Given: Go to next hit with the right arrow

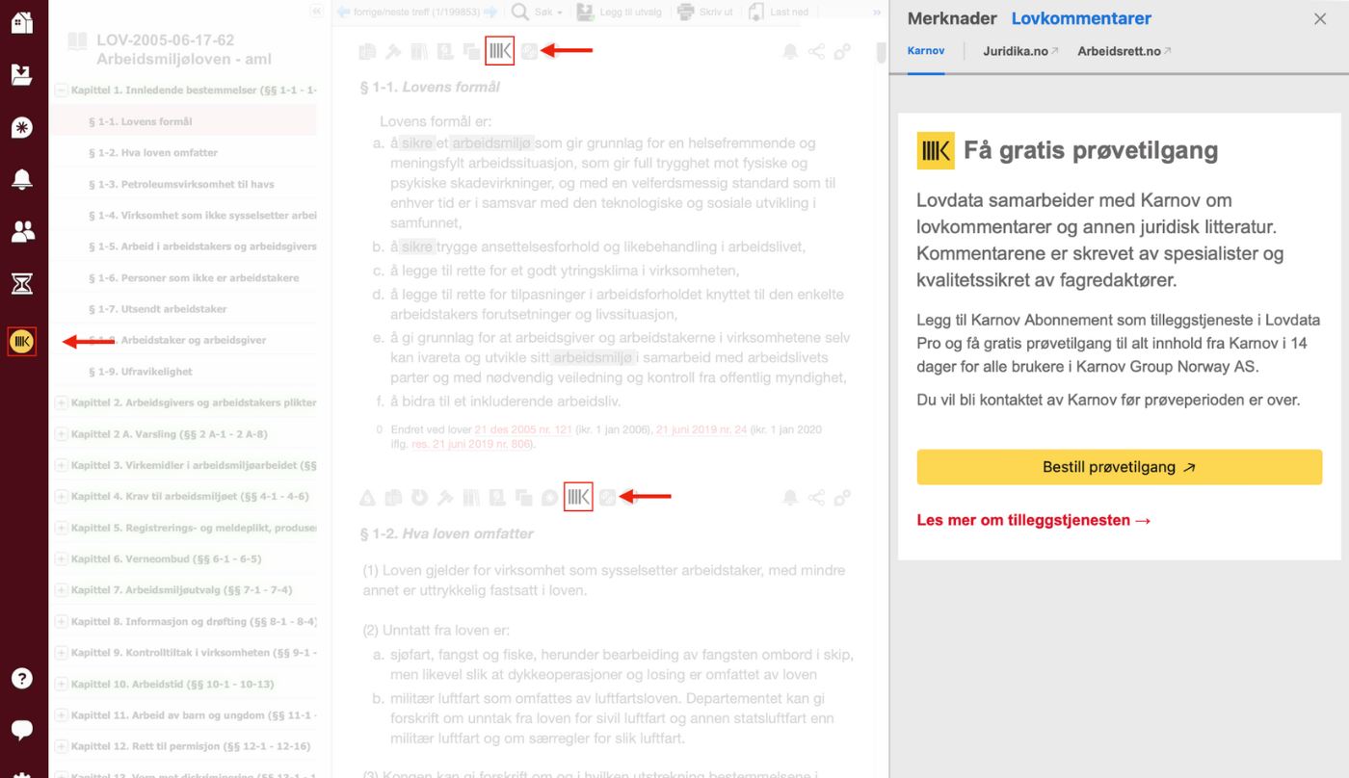Looking at the screenshot, I should pos(490,12).
